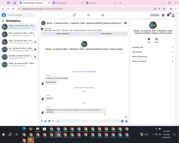Open Chrome tab search dropdown arrow
Image resolution: width=179 pixels, height=143 pixels.
point(3,3)
